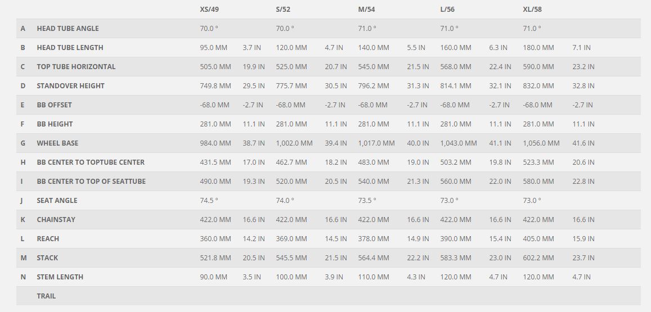Image resolution: width=651 pixels, height=312 pixels.
Task: Click the 1,043.0 MM wheel base value
Action: [458, 143]
